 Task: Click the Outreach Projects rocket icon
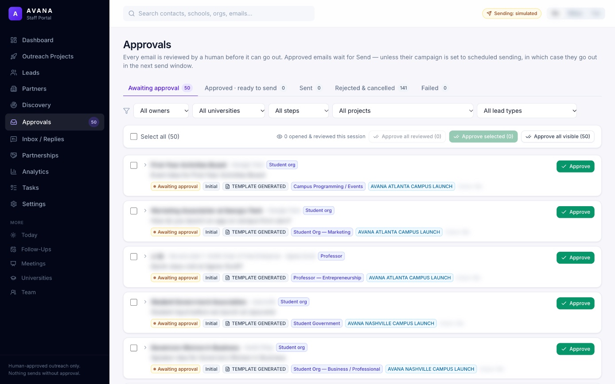click(x=14, y=57)
